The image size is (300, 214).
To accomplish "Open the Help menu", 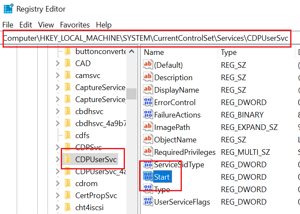I will tap(104, 25).
